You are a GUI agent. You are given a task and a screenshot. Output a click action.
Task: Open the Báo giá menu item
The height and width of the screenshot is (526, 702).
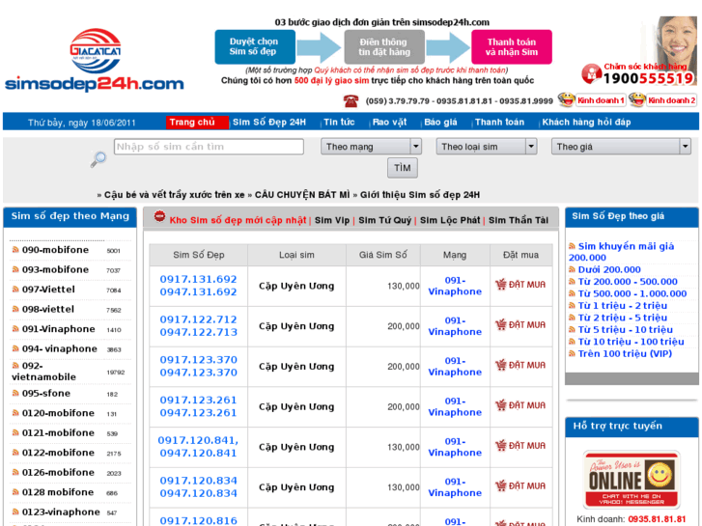click(x=440, y=123)
